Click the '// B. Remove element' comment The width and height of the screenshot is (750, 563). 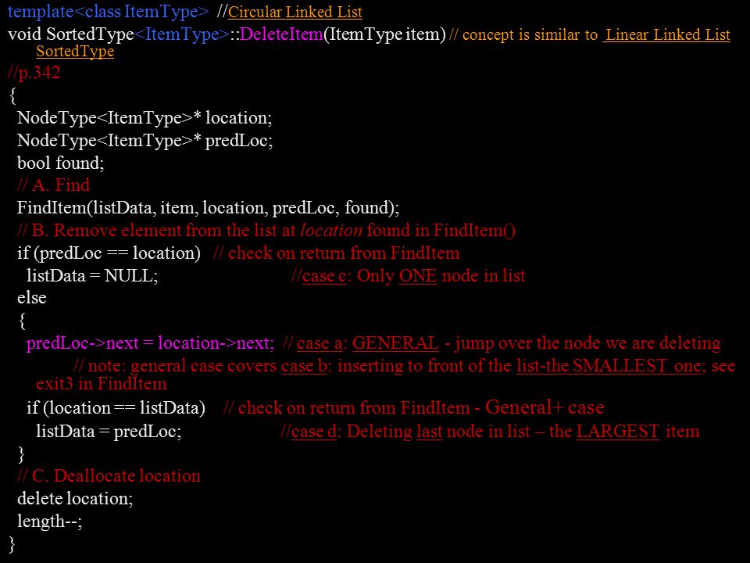point(266,230)
